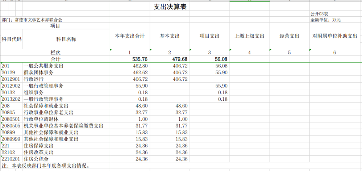Click 24.36 in 住房公积金 基本支出 column

point(182,159)
